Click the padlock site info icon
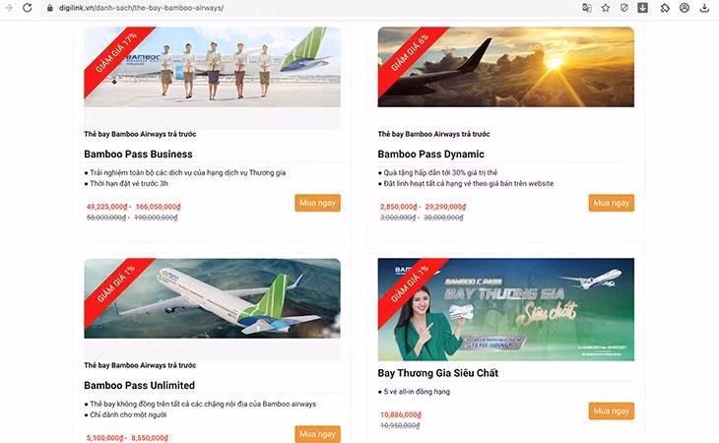The image size is (719, 443). tap(50, 8)
